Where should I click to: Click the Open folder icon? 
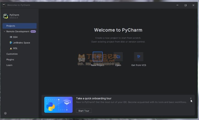pyautogui.click(x=118, y=57)
